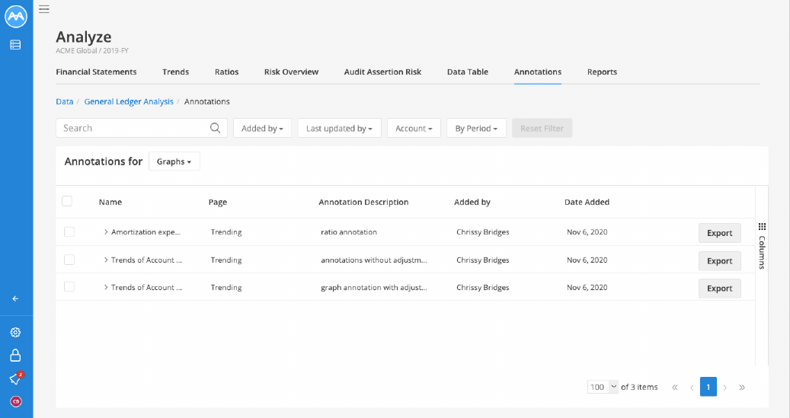This screenshot has height=418, width=790.
Task: Open the Graphs annotations-for dropdown
Action: coord(174,161)
